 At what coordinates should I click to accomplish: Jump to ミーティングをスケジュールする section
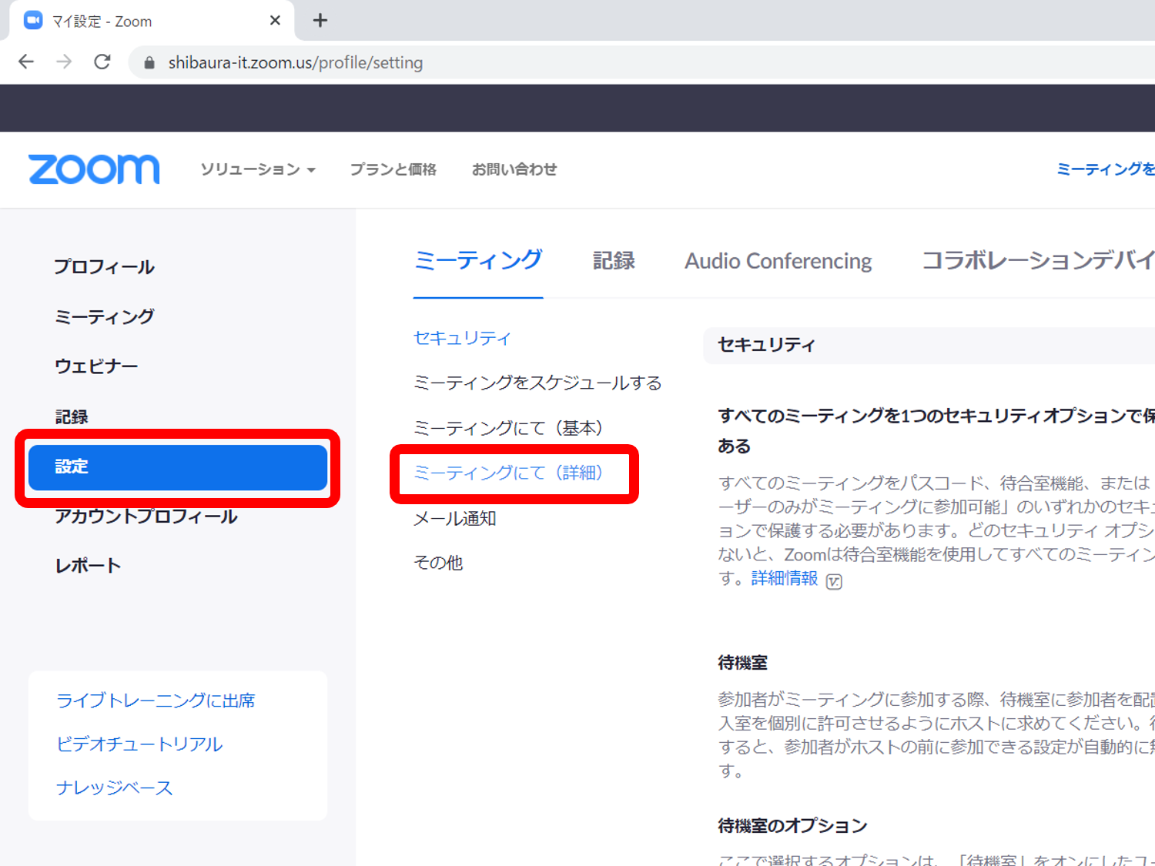click(537, 383)
